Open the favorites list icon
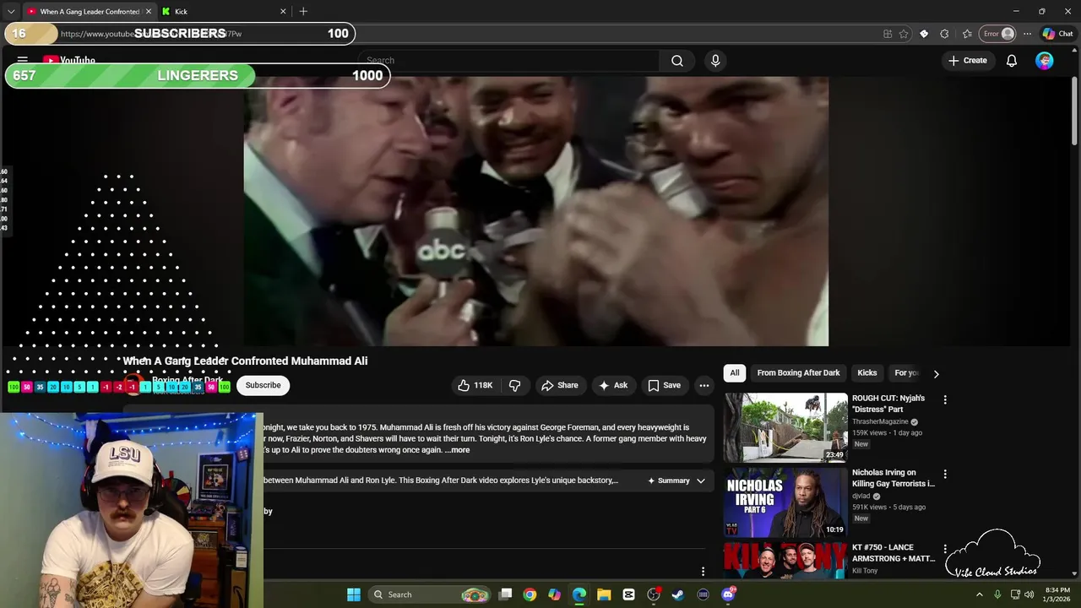This screenshot has width=1081, height=608. point(967,34)
